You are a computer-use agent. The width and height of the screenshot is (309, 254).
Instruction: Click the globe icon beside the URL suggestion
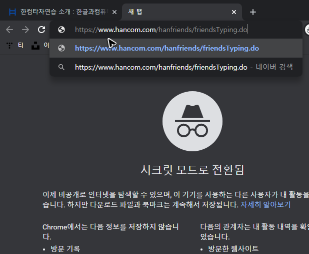[61, 48]
